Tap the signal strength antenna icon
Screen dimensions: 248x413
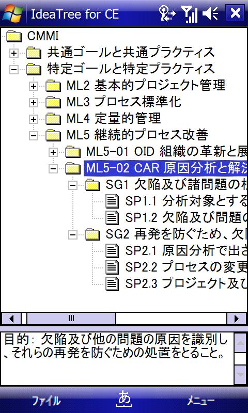190,14
